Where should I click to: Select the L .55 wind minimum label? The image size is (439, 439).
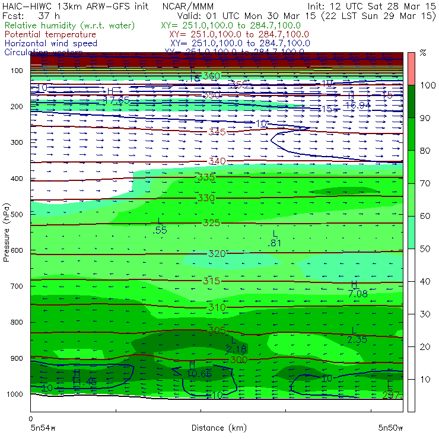[160, 226]
